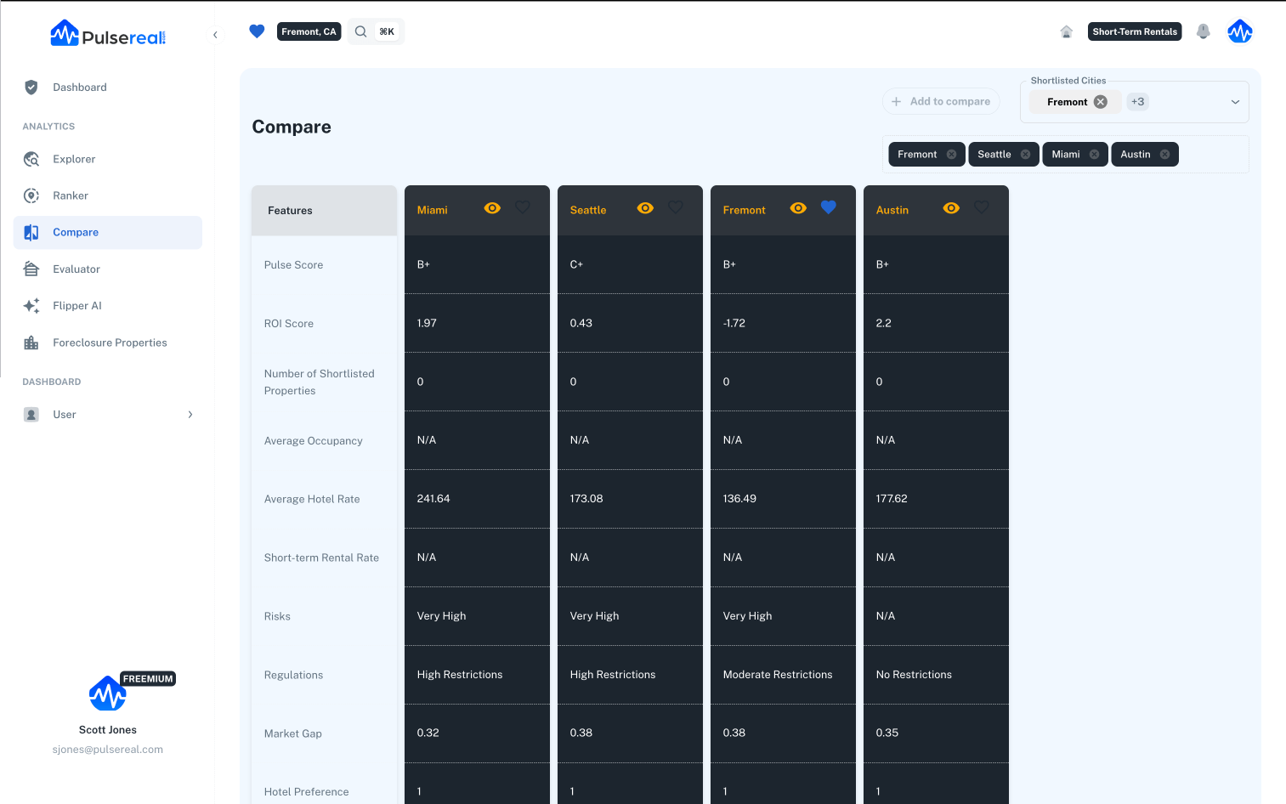Click the Flipper AI sparkle icon

31,306
